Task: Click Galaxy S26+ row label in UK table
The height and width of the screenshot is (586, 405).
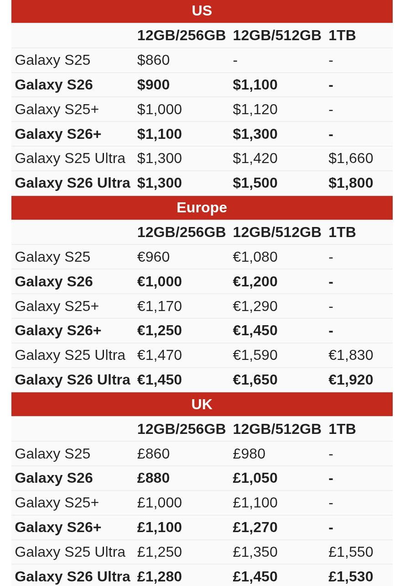Action: pos(58,527)
